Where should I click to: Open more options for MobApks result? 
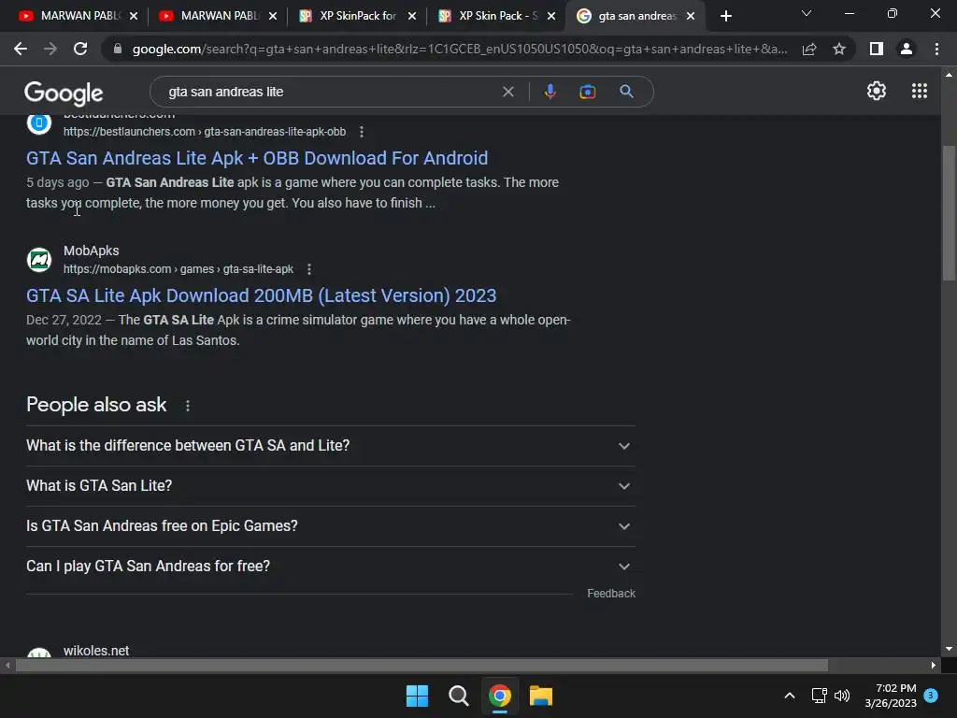point(309,269)
